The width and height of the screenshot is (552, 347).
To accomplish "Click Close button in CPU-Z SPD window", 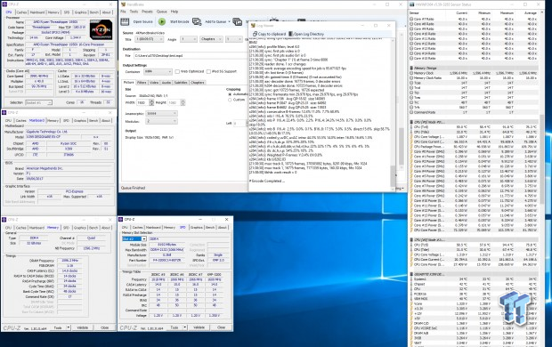I will (221, 327).
